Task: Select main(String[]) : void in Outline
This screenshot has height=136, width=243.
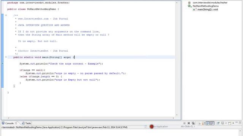Action: click(x=208, y=9)
